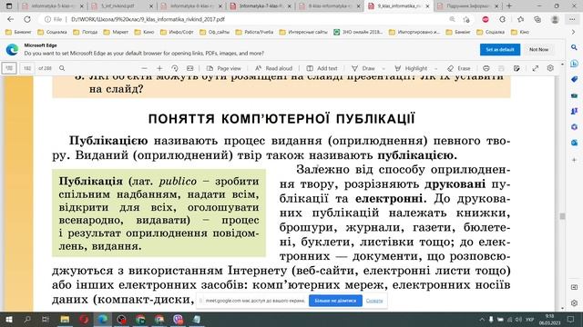Open Windows taskbar search
Screen dimensions: 583x327
coord(27,319)
